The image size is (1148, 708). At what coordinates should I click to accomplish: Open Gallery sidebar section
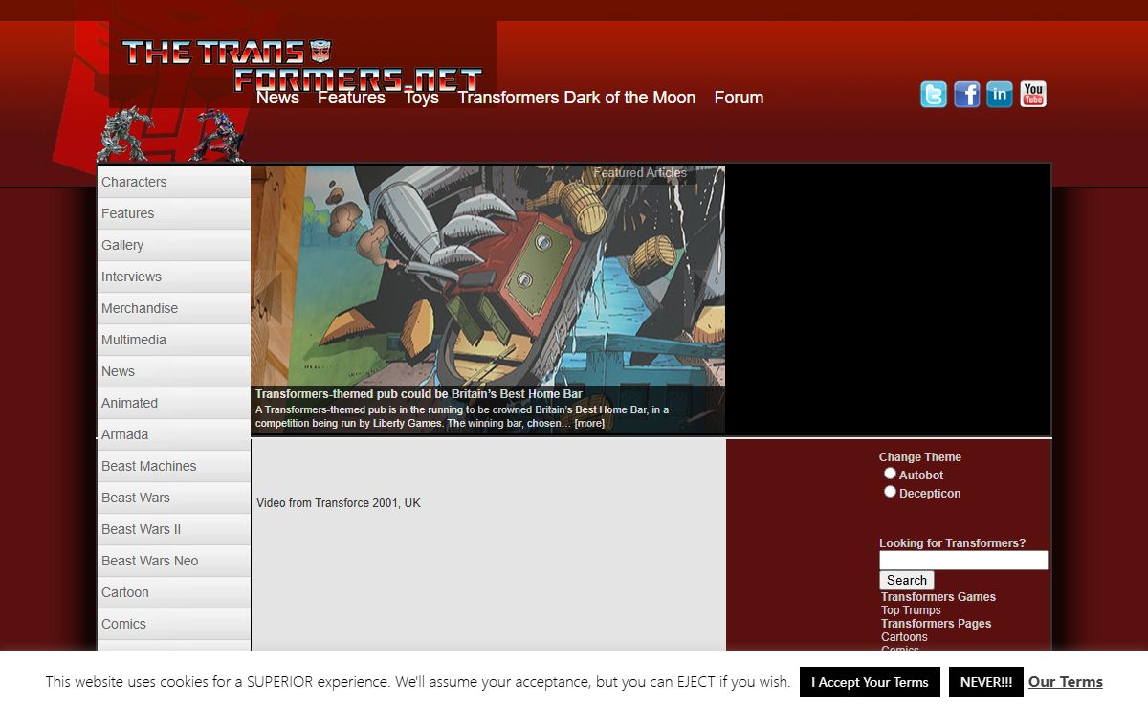[173, 245]
